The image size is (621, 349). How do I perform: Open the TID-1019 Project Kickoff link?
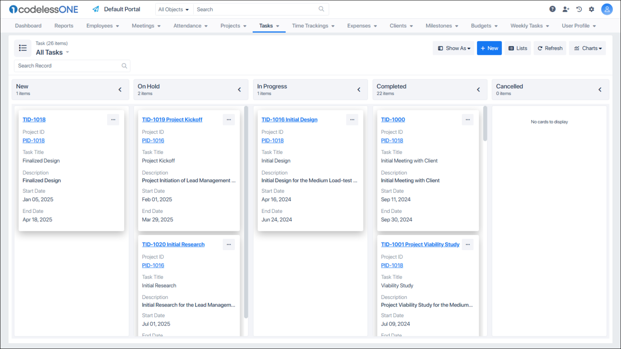pyautogui.click(x=172, y=120)
